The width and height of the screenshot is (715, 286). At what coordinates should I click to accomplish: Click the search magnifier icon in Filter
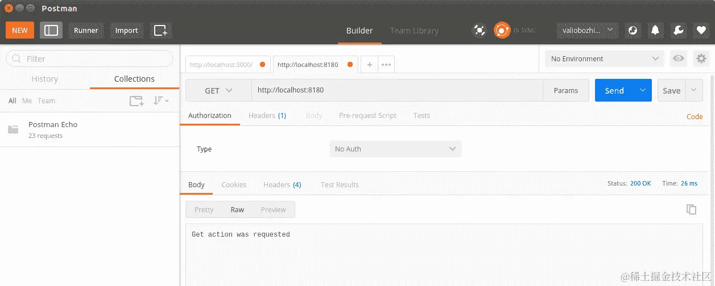click(16, 58)
